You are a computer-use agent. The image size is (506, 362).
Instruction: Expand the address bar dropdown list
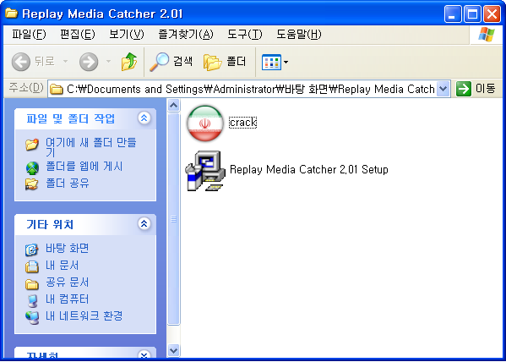click(443, 89)
